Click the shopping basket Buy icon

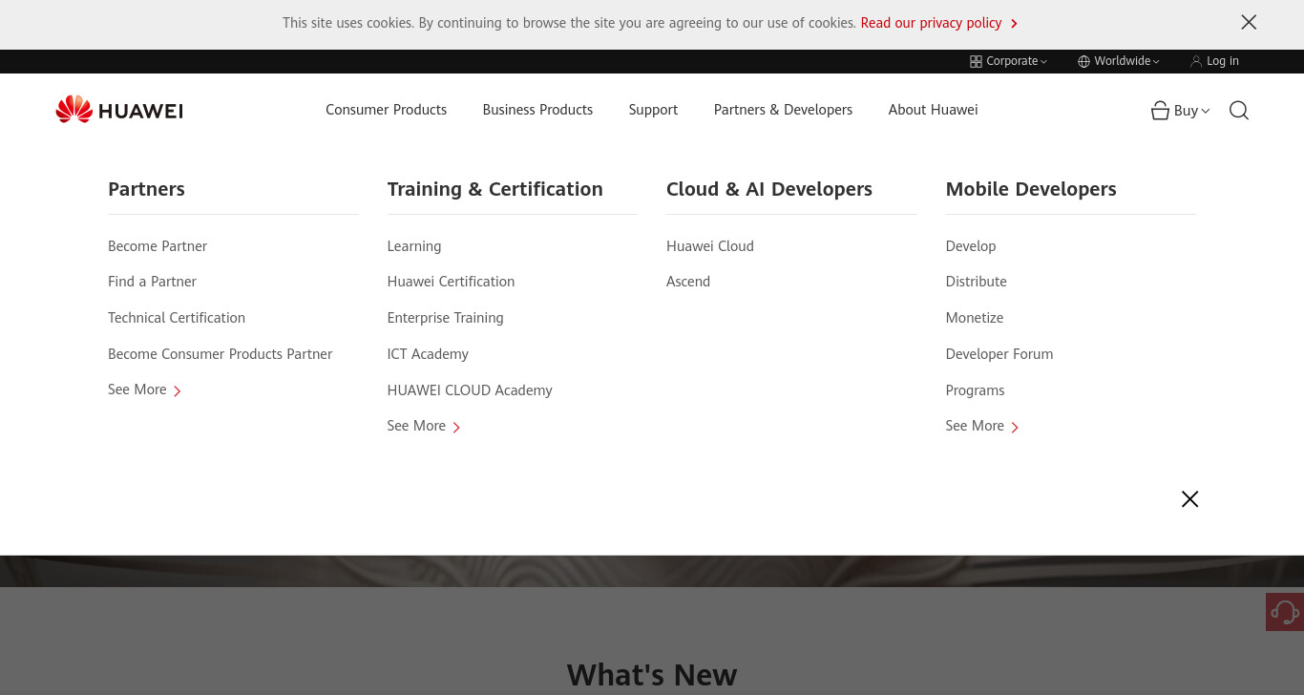pos(1160,111)
